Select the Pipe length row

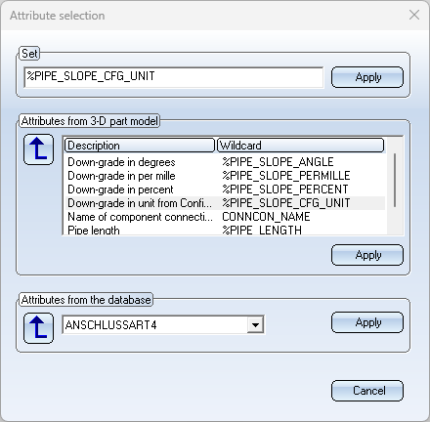(225, 230)
